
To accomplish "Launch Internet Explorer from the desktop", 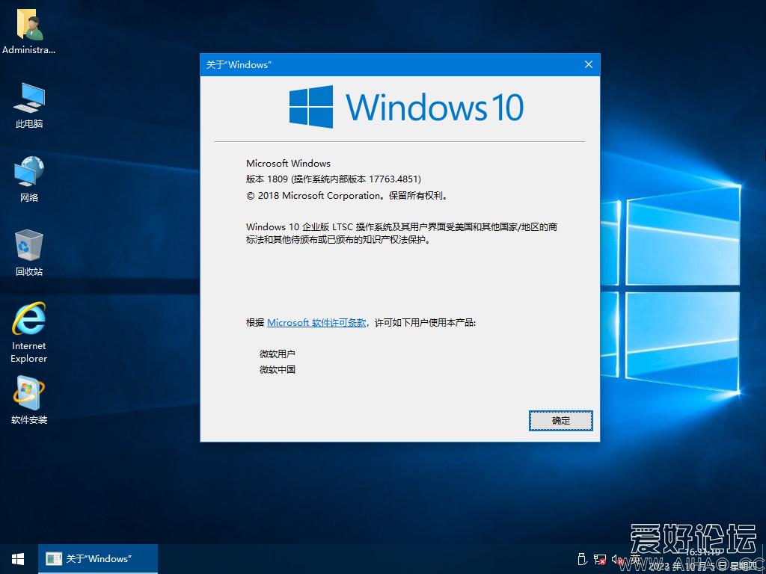I will [28, 329].
